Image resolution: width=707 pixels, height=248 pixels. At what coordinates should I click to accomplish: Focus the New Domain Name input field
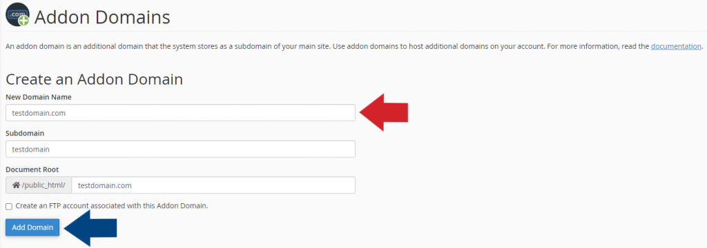tap(180, 113)
